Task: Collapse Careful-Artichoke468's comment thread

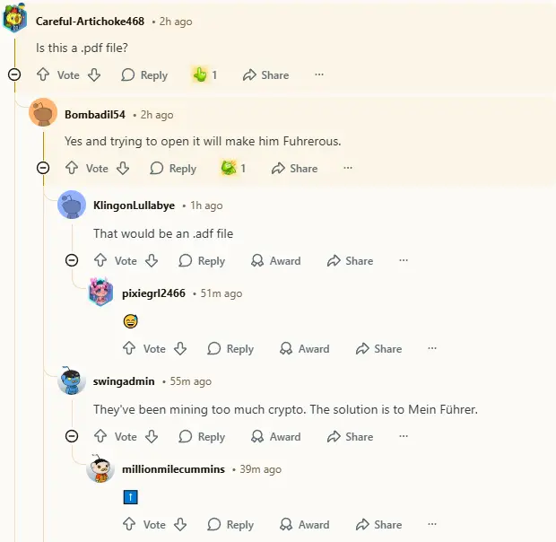Action: (14, 75)
